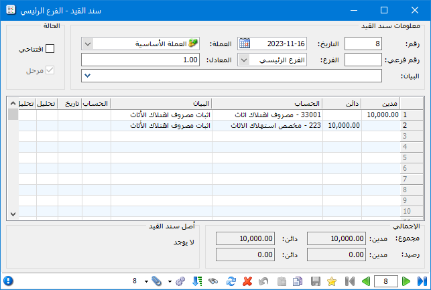This screenshot has width=431, height=290.
Task: Expand the العملة currency dropdown
Action: (x=88, y=44)
